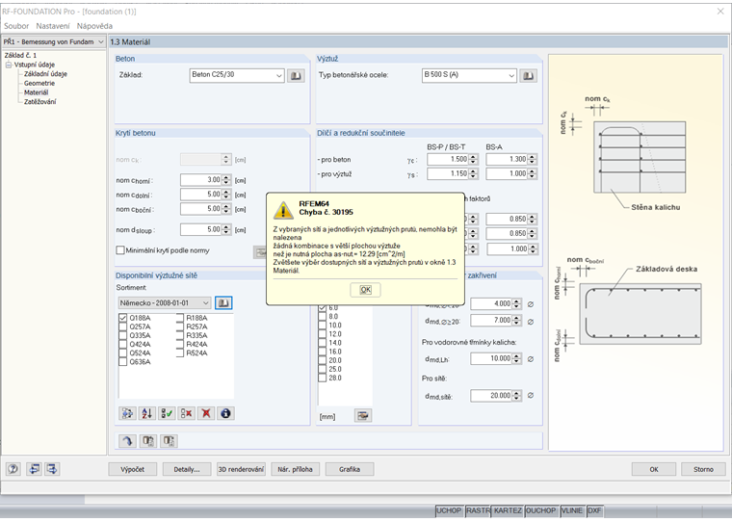
Task: Open the PŘ1 - Bemessung von Fundam dropdown
Action: 101,41
